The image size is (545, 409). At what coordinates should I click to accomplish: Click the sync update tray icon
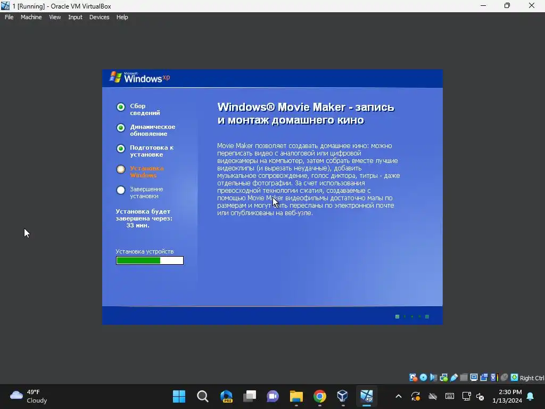tap(416, 396)
